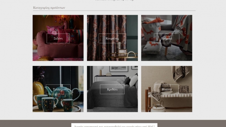The width and height of the screenshot is (226, 127).
Task: Click the Κατηγορίες προϊόντων heading
Action: [x=49, y=8]
